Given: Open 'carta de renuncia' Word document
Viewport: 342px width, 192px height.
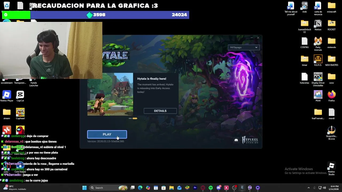Looking at the screenshot, I should point(318,9).
